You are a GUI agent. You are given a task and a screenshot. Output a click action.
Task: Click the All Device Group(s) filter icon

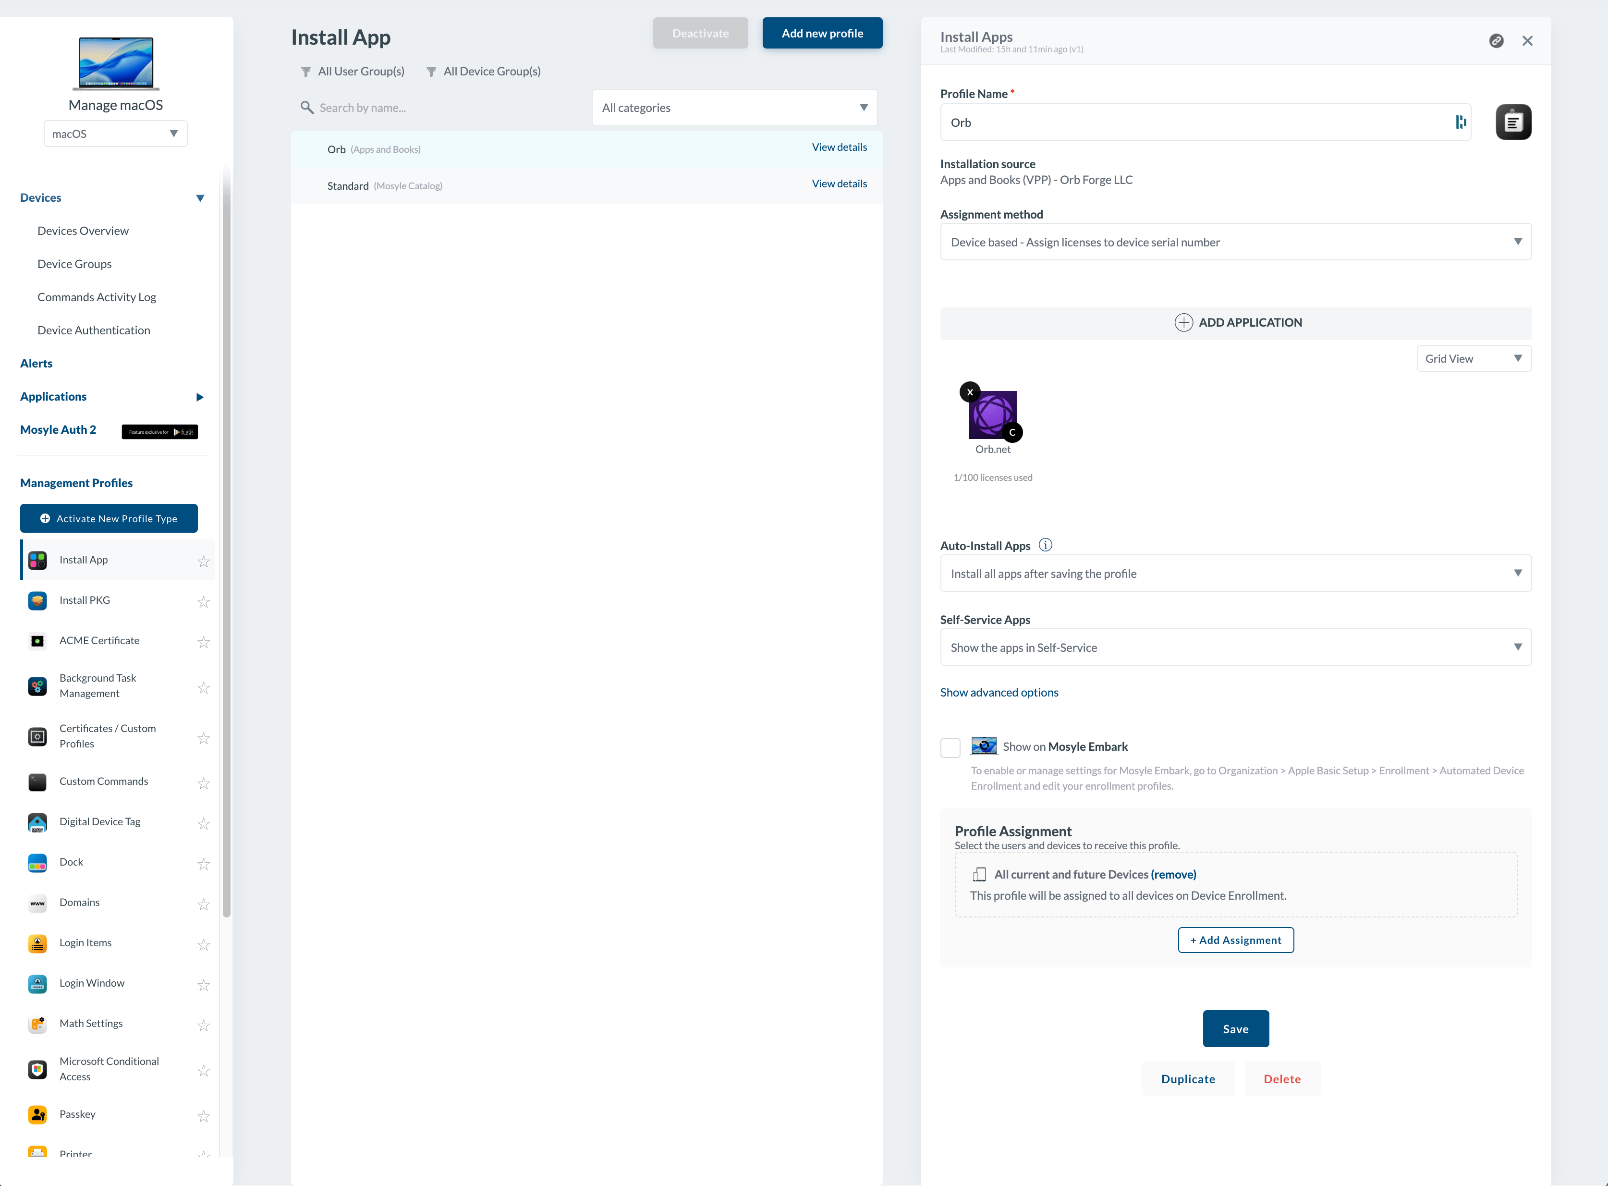(431, 72)
